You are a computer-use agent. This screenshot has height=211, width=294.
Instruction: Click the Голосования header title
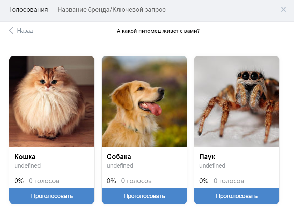click(x=29, y=9)
